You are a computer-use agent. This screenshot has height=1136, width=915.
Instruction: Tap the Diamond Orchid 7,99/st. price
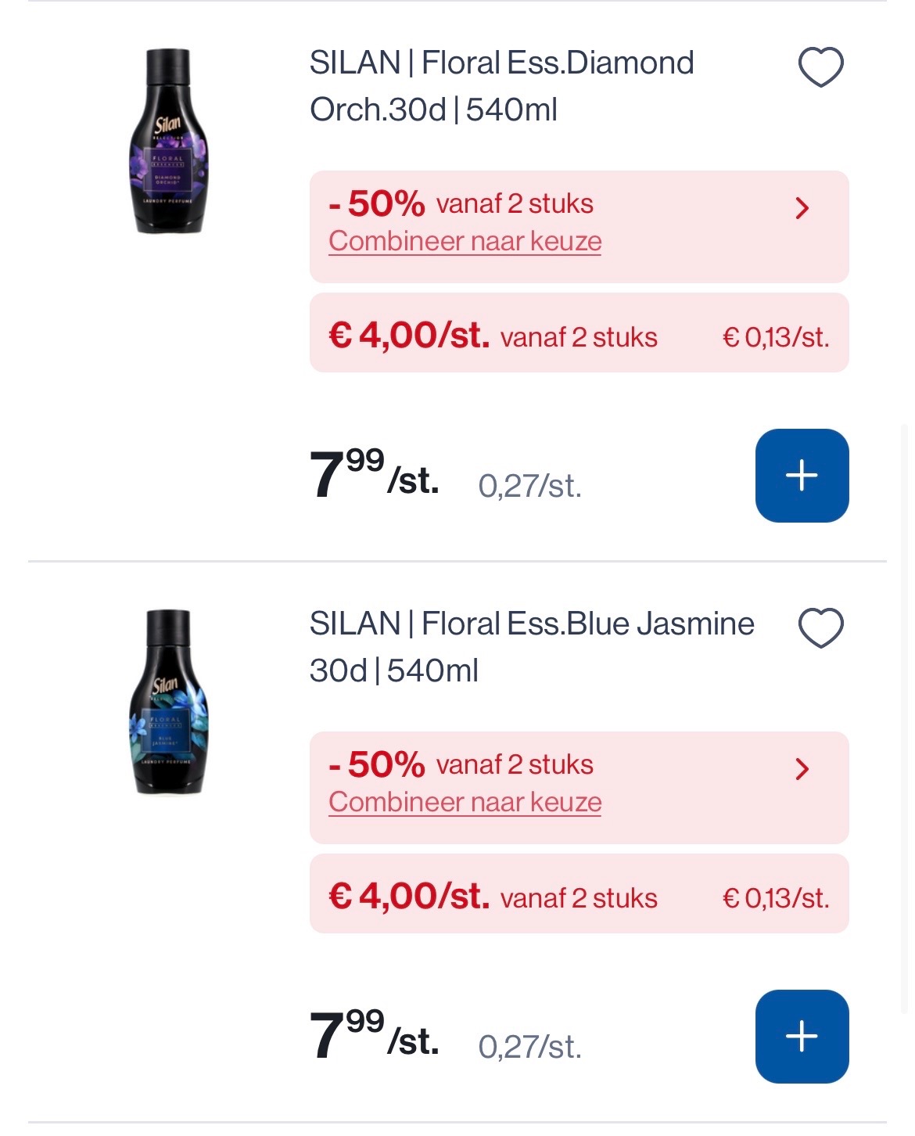tap(374, 475)
